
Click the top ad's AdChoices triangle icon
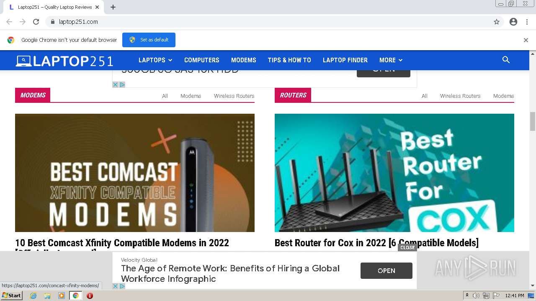tap(122, 84)
